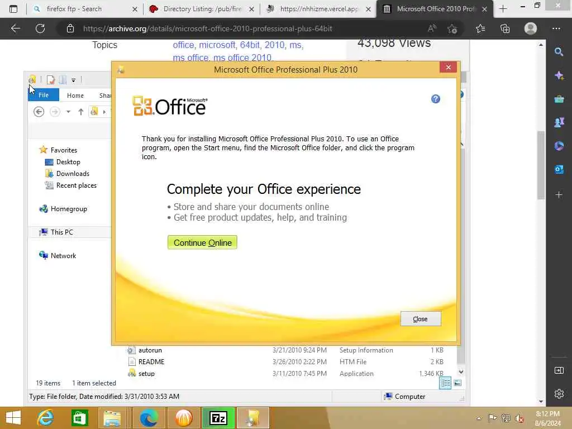The image size is (572, 429).
Task: Open the Microsoft 365 sidebar icon
Action: tap(559, 146)
